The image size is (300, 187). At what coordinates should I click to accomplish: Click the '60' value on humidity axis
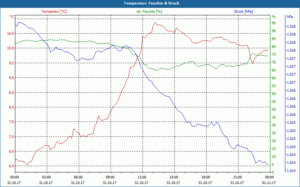coord(274,78)
